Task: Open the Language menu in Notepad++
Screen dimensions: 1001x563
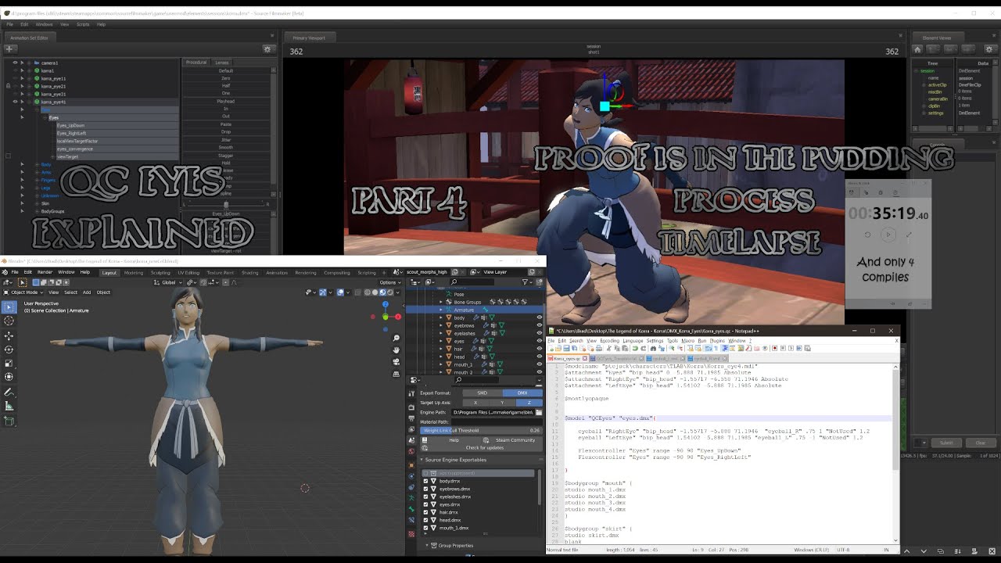Action: (x=632, y=341)
